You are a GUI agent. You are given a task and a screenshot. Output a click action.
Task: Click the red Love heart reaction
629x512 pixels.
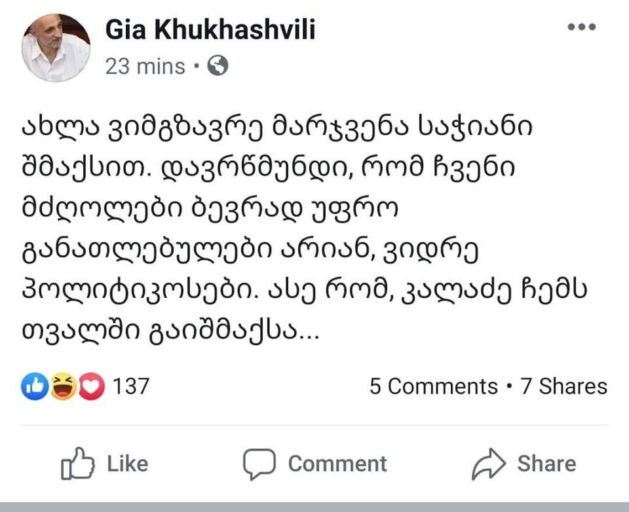[92, 387]
